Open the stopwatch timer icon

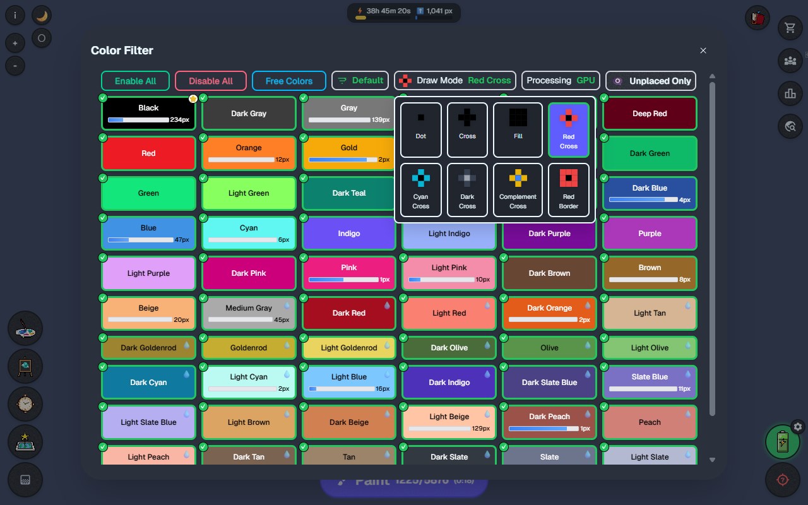25,404
